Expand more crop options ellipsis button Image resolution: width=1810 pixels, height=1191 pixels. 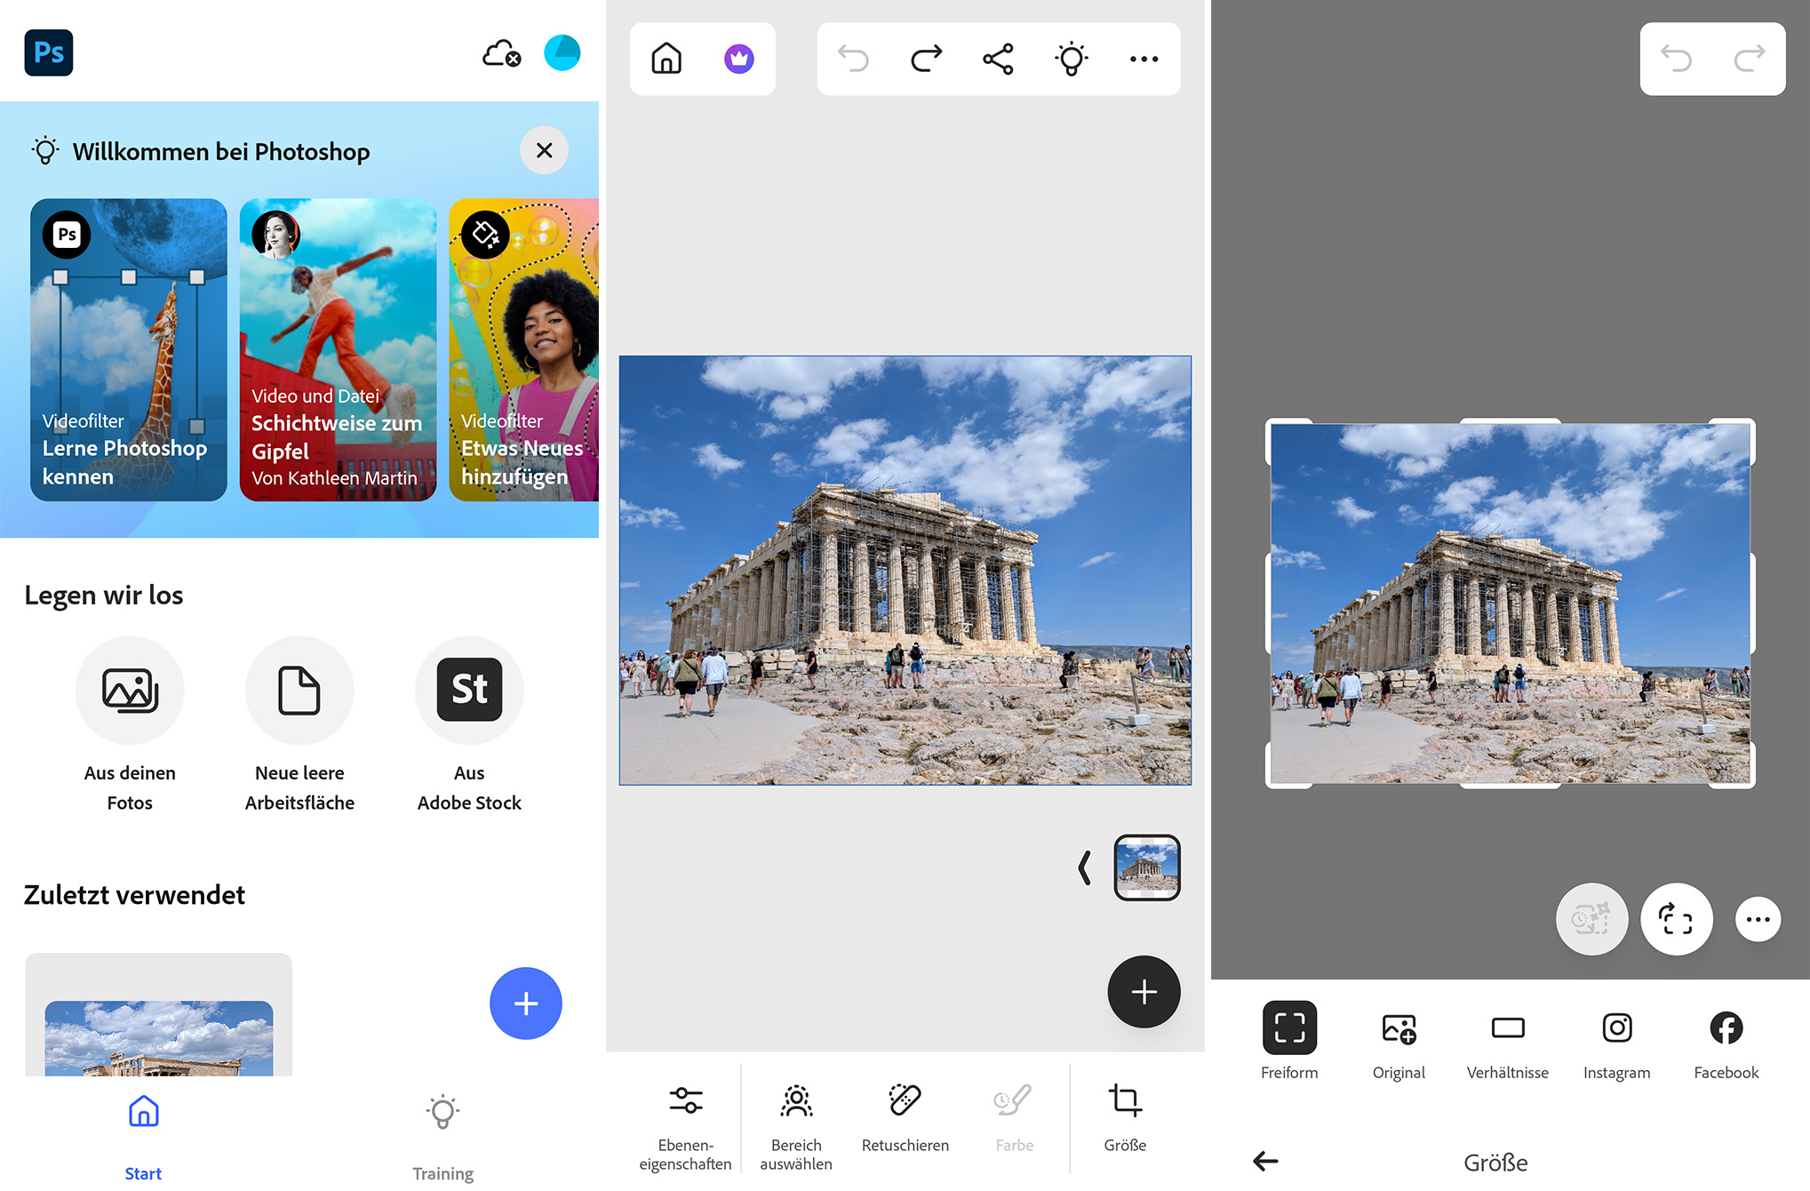click(1758, 919)
